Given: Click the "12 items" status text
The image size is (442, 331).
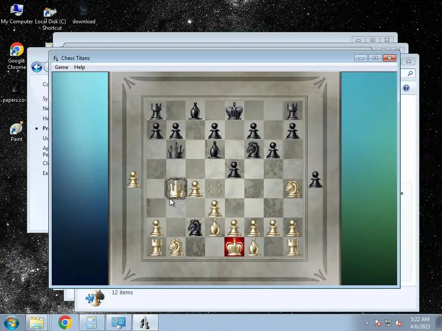Looking at the screenshot, I should pos(122,293).
